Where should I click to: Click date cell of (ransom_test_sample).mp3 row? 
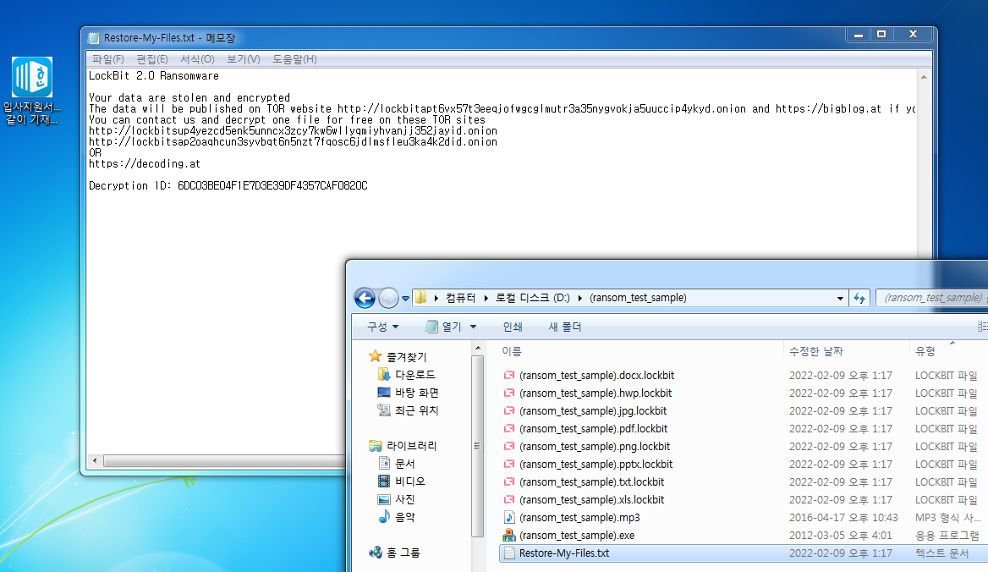click(x=843, y=517)
